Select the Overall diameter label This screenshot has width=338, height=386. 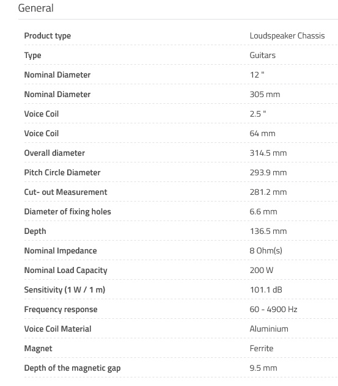click(x=54, y=153)
